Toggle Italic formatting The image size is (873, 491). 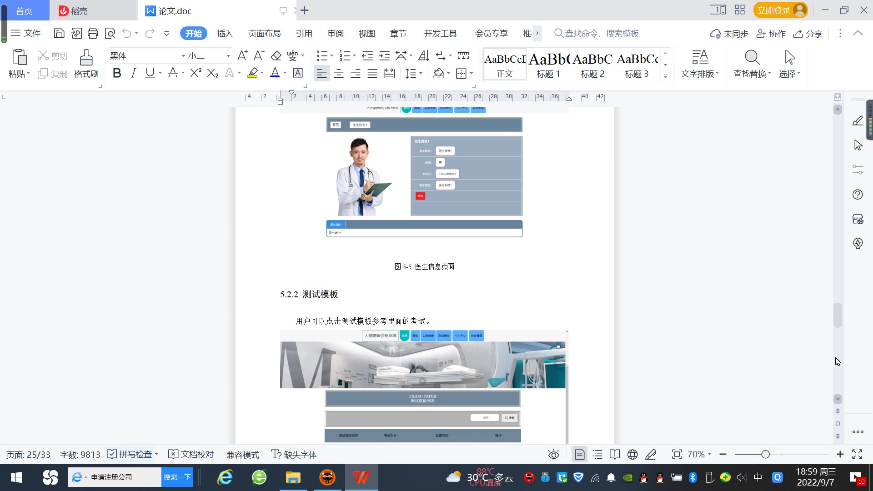(133, 73)
